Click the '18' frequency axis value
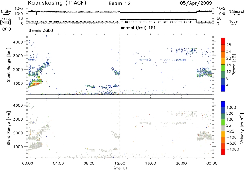 point(21,18)
